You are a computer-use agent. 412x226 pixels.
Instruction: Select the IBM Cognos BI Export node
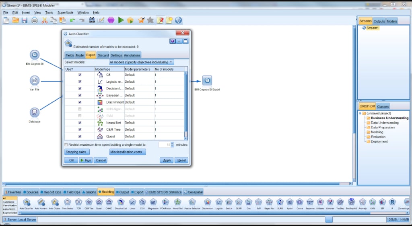click(x=207, y=81)
